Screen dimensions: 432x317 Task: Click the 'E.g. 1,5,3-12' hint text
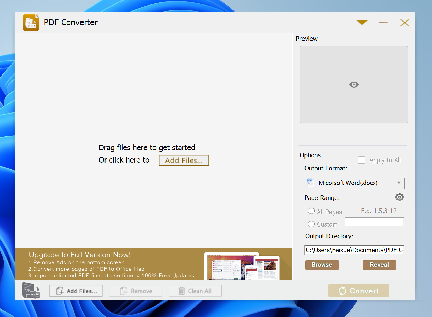[379, 211]
